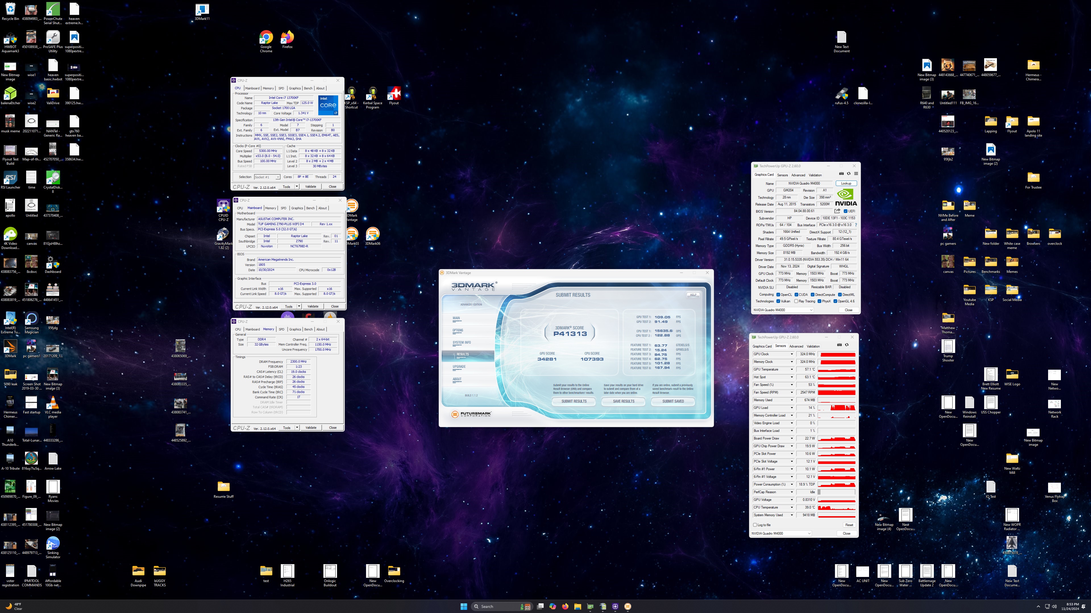Open the Socket #1 selection dropdown in CPU-Z
This screenshot has width=1091, height=613.
tap(267, 177)
